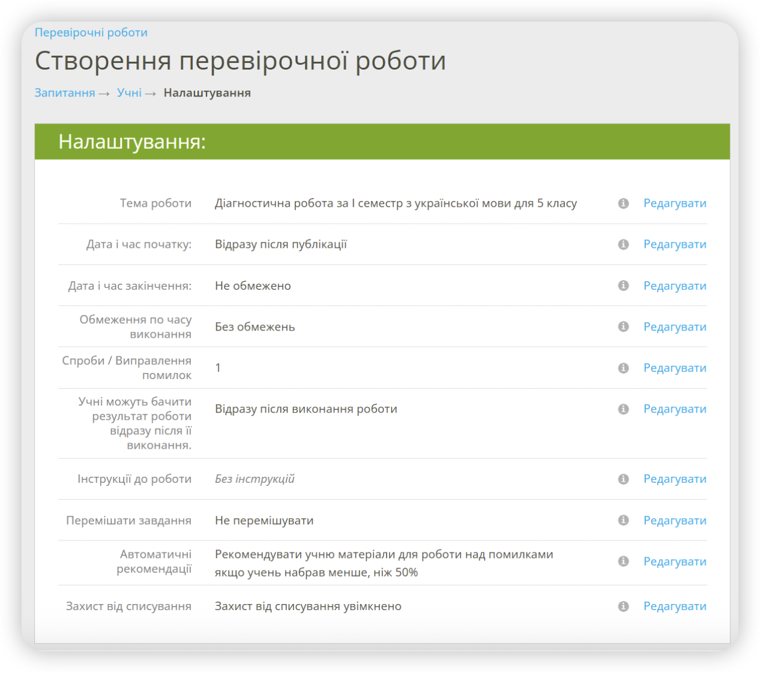Screen dimensions: 760x673
Task: Click the info icon next to Спроби / Виправлення помилок
Action: coord(623,368)
